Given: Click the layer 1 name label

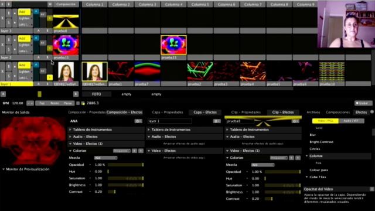Looking at the screenshot, I should [x=16, y=84].
